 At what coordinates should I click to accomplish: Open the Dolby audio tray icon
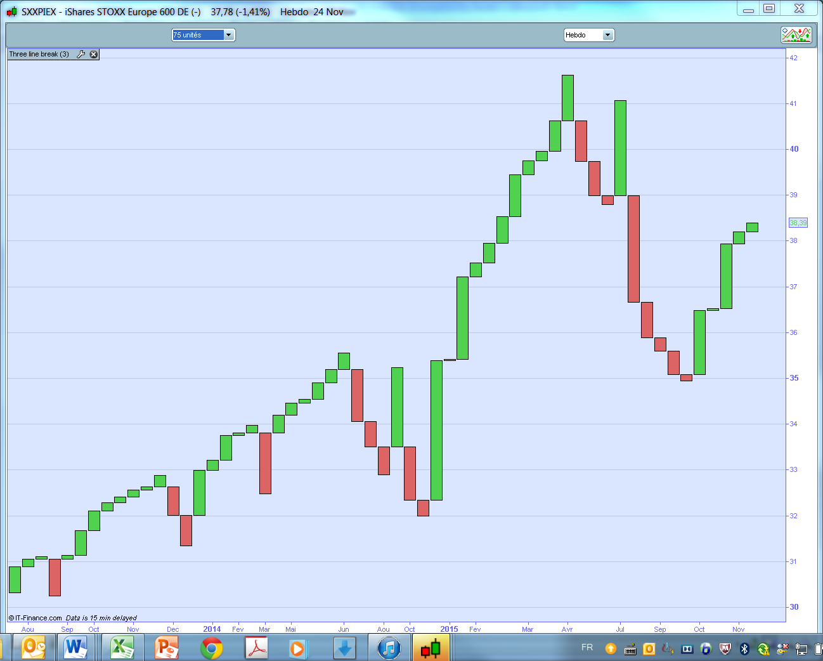tap(687, 648)
